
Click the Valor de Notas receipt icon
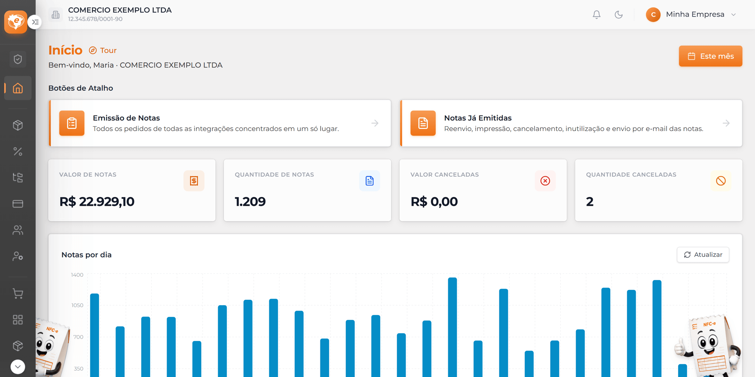(x=194, y=181)
